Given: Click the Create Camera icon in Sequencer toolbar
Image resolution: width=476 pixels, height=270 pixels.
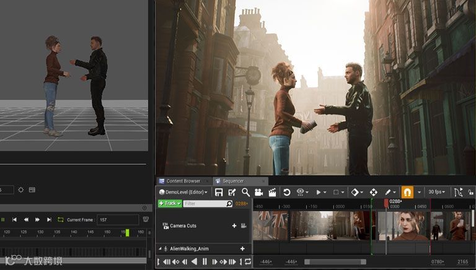Looking at the screenshot, I should coord(258,193).
